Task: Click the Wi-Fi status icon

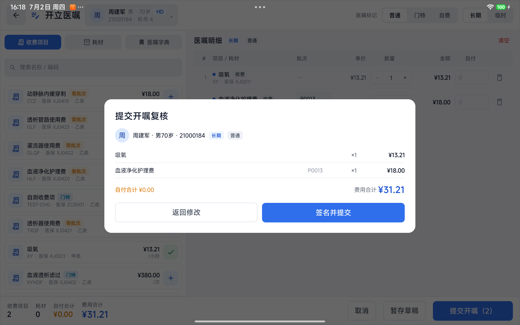Action: click(x=490, y=7)
